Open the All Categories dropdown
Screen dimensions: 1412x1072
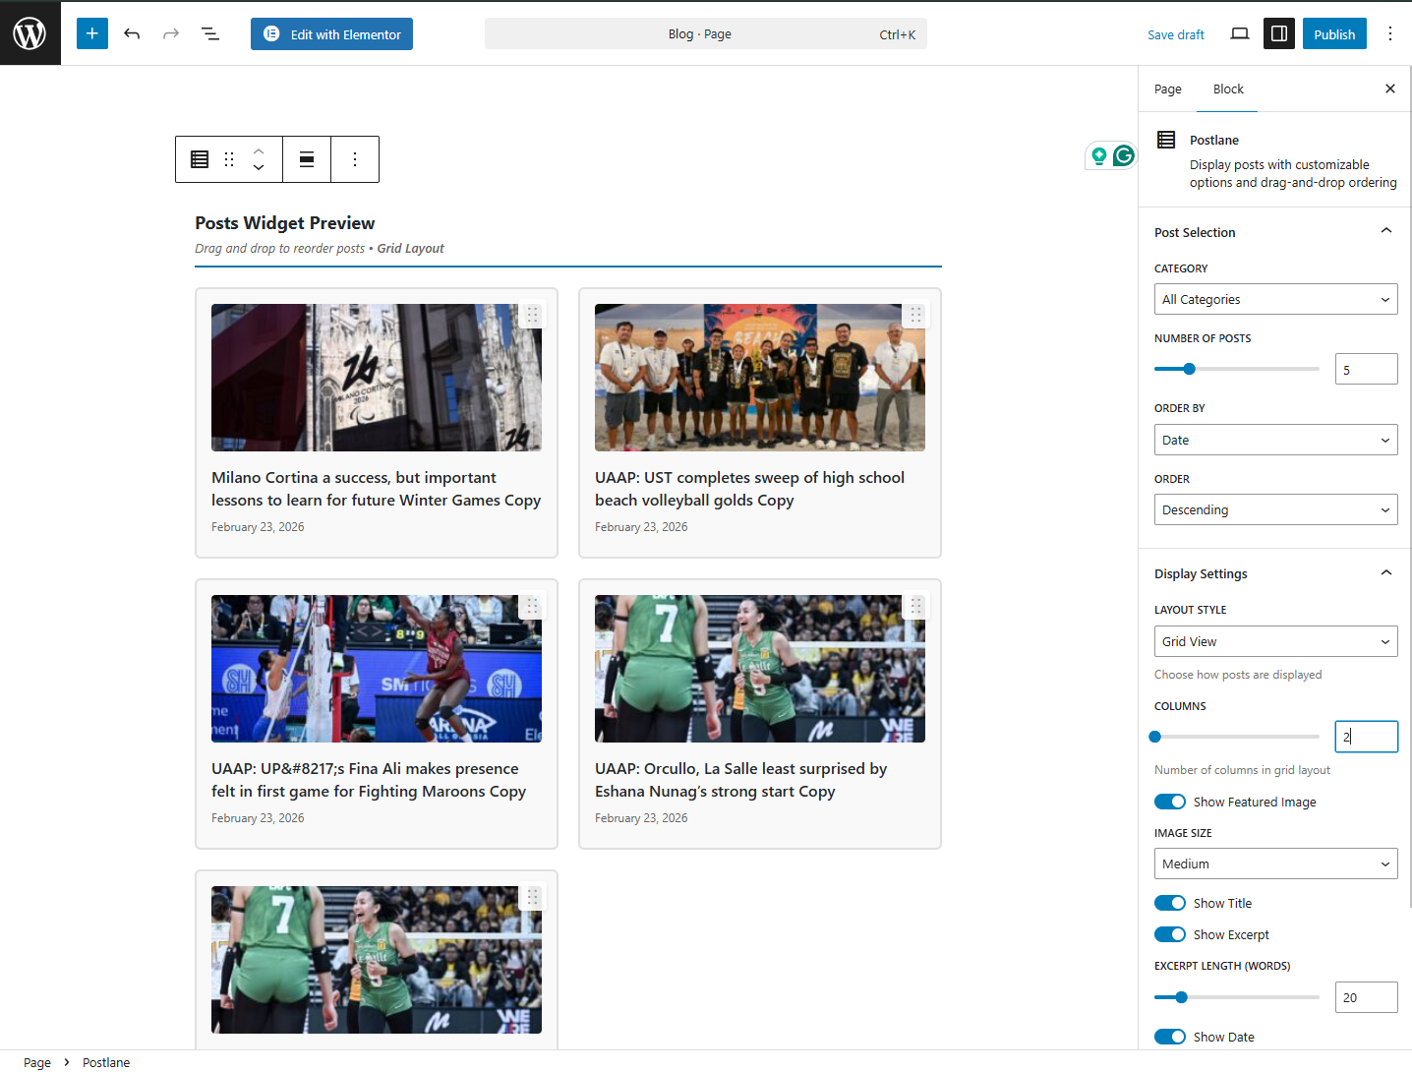pos(1275,299)
